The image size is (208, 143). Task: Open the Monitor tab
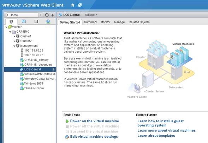pos(106,22)
